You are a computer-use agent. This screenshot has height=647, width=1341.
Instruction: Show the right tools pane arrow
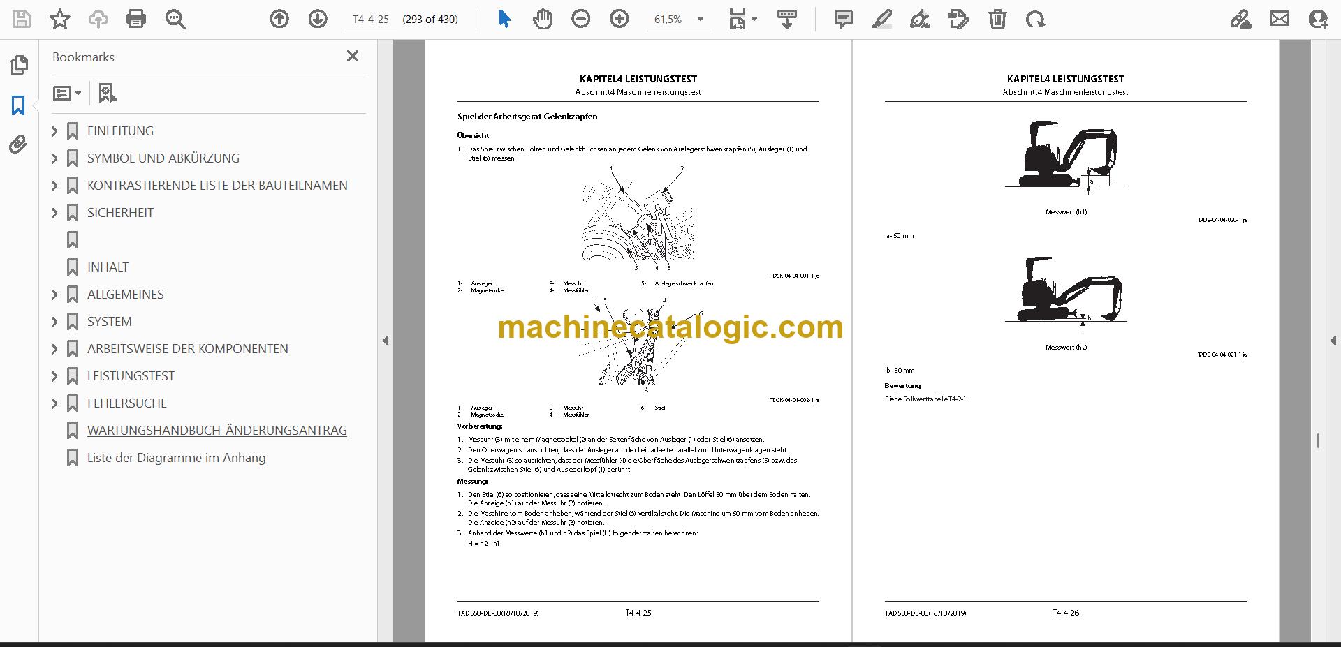(x=1333, y=341)
